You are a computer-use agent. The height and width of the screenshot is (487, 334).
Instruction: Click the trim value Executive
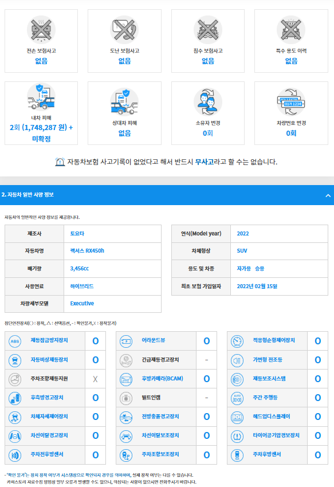(x=82, y=304)
